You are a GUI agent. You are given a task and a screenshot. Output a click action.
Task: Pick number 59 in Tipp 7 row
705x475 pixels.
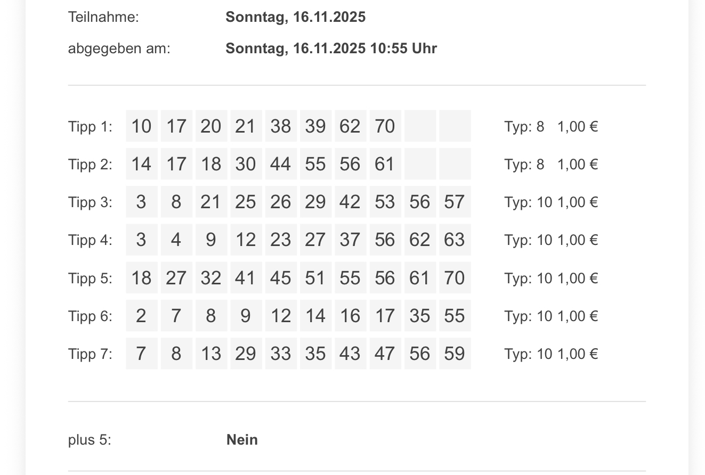pos(455,354)
